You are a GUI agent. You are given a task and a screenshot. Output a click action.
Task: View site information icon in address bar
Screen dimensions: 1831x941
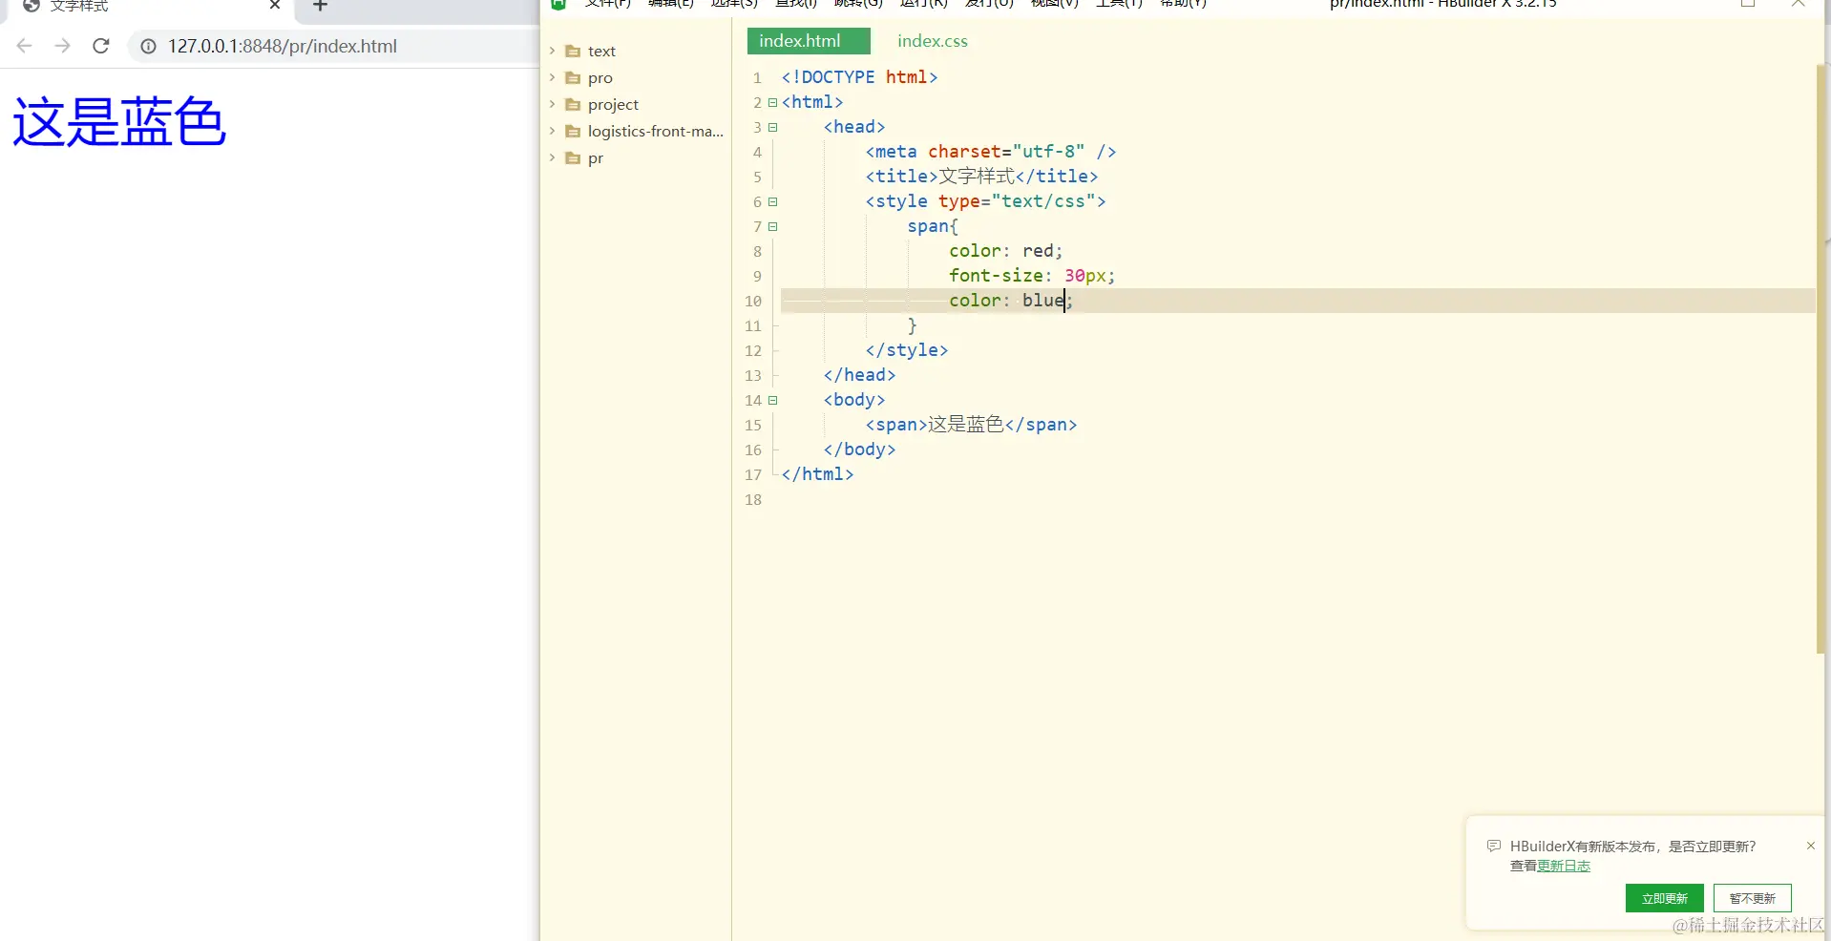pos(148,46)
